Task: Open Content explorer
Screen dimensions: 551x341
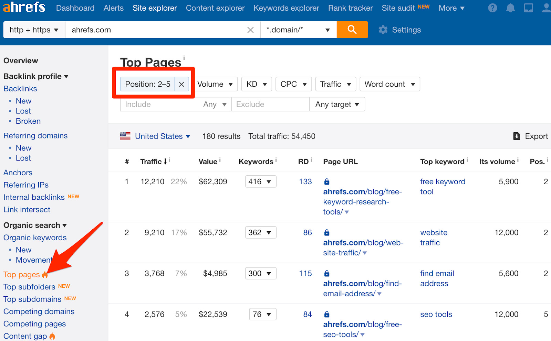Action: (x=215, y=8)
